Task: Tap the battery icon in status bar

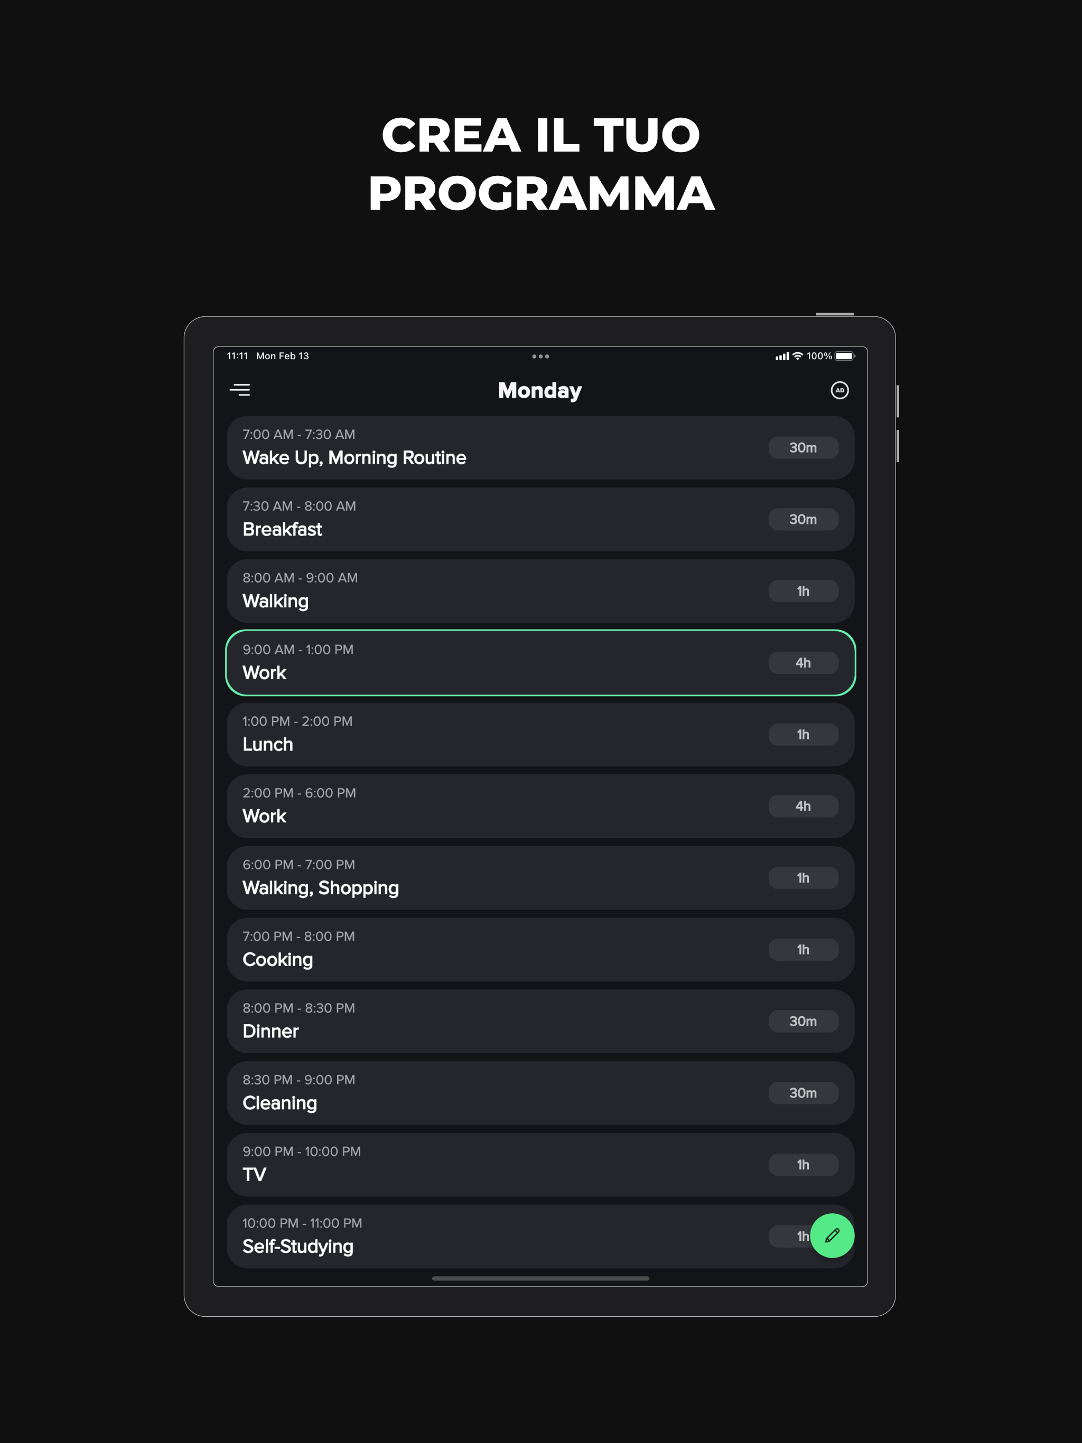Action: [844, 356]
